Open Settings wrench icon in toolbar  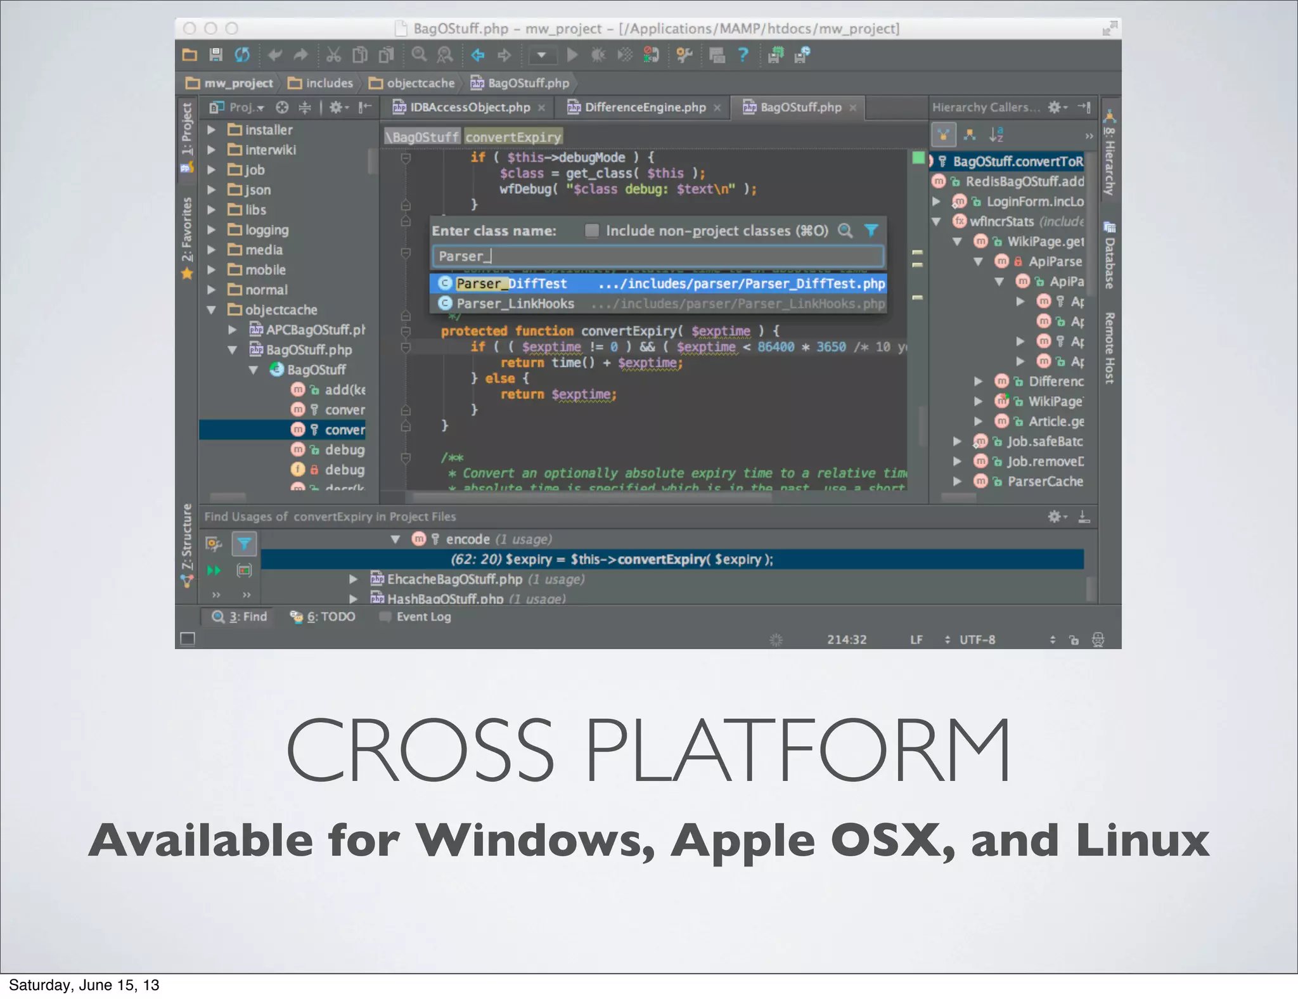pyautogui.click(x=684, y=55)
